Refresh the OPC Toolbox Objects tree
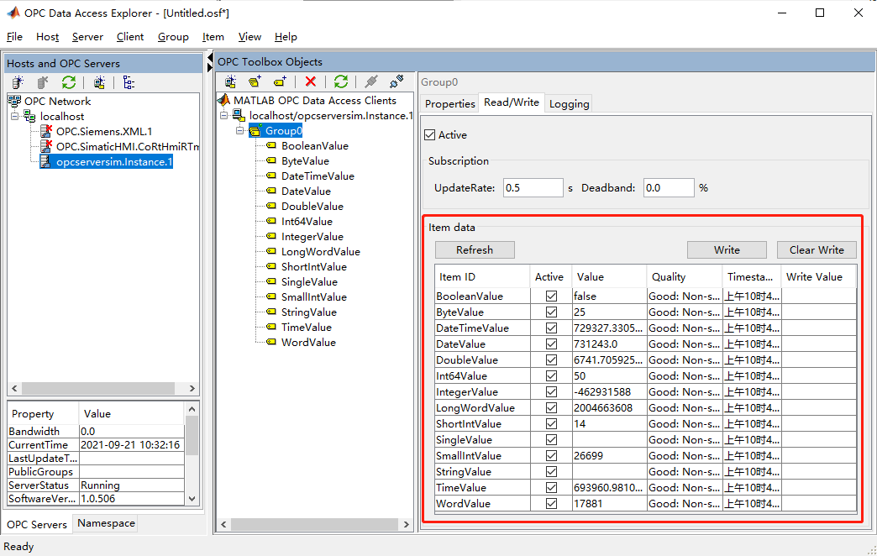The image size is (877, 556). [339, 81]
